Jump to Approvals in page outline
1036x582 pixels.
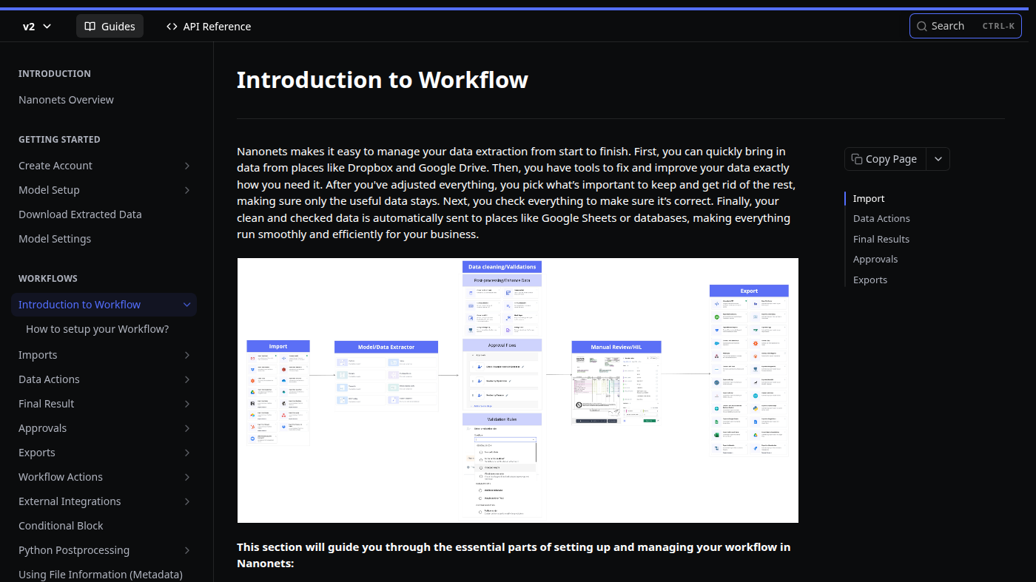point(875,259)
